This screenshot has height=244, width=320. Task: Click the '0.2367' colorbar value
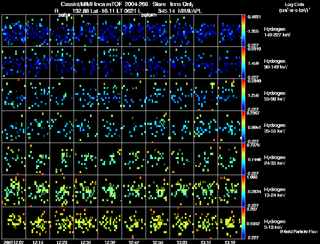253,113
